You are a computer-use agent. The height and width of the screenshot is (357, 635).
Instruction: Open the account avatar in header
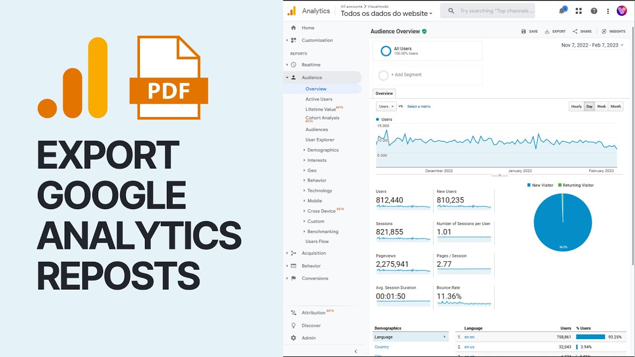[x=622, y=11]
